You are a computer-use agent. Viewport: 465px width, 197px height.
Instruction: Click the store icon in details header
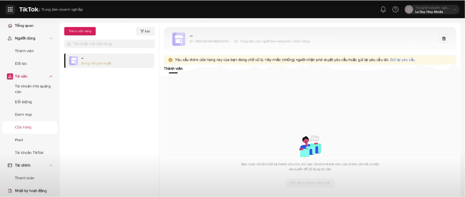pos(178,39)
